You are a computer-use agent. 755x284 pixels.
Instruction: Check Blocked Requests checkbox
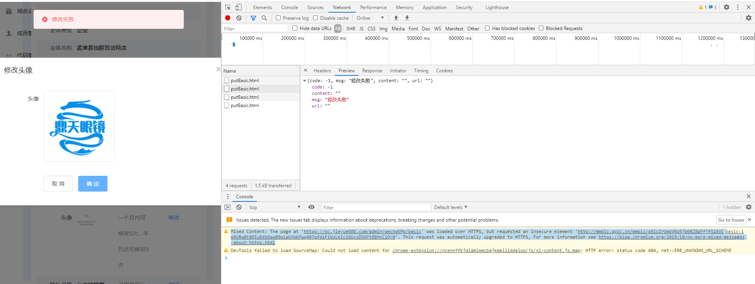(x=541, y=28)
